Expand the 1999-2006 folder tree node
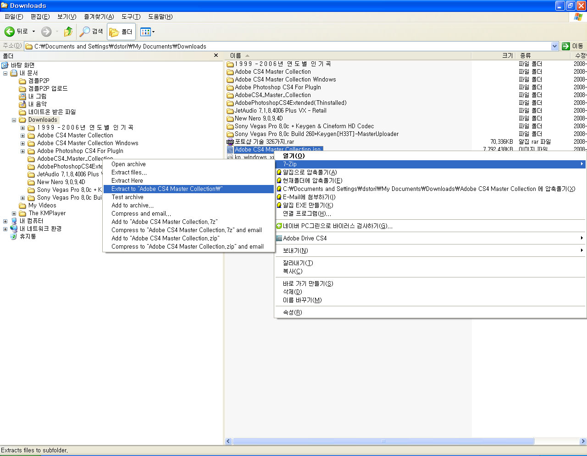This screenshot has height=456, width=587. click(x=22, y=128)
